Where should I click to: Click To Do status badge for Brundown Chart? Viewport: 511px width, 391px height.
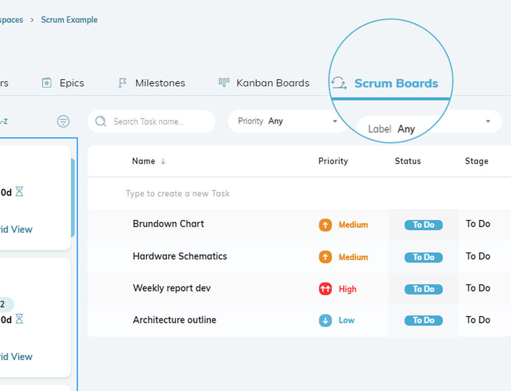423,225
